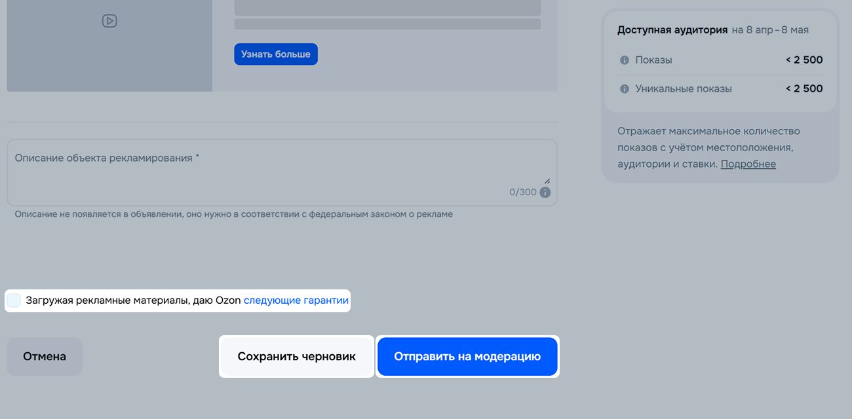This screenshot has height=419, width=852.
Task: Click the info icon next to the 0/300 counter
Action: point(545,192)
